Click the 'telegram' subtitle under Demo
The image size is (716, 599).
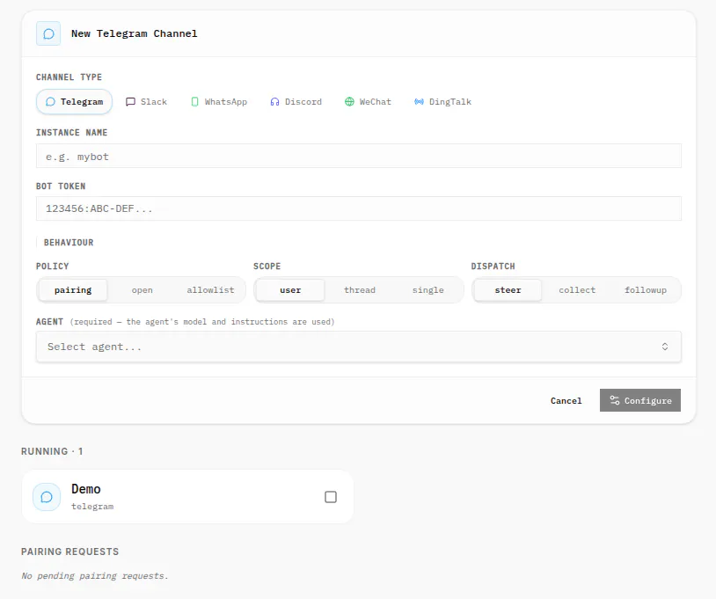[x=92, y=507]
